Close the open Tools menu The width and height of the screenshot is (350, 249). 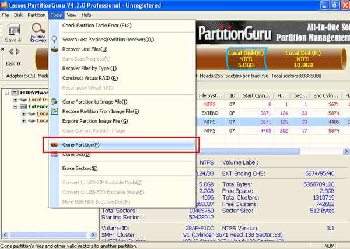tap(56, 15)
